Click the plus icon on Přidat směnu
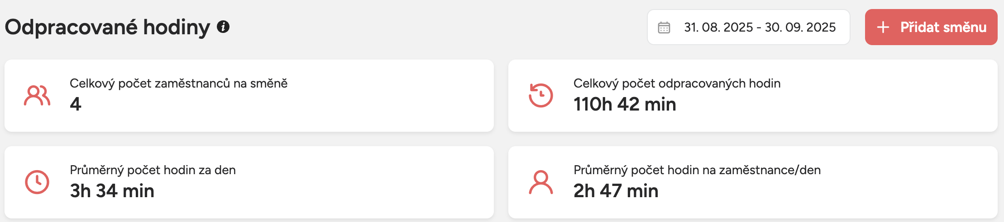 [883, 28]
